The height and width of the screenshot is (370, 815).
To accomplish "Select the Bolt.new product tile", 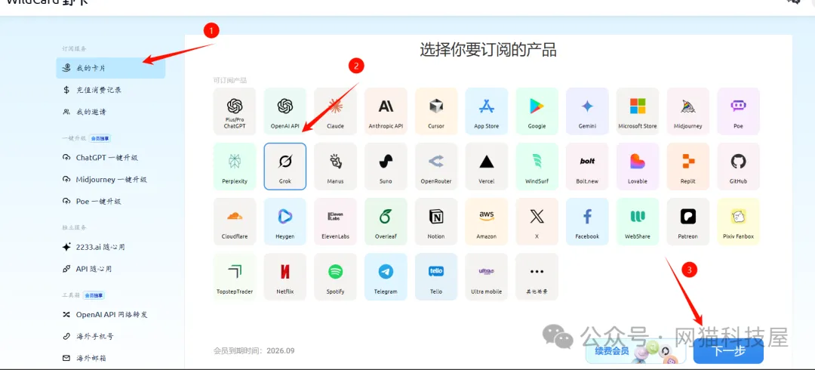I will [587, 167].
